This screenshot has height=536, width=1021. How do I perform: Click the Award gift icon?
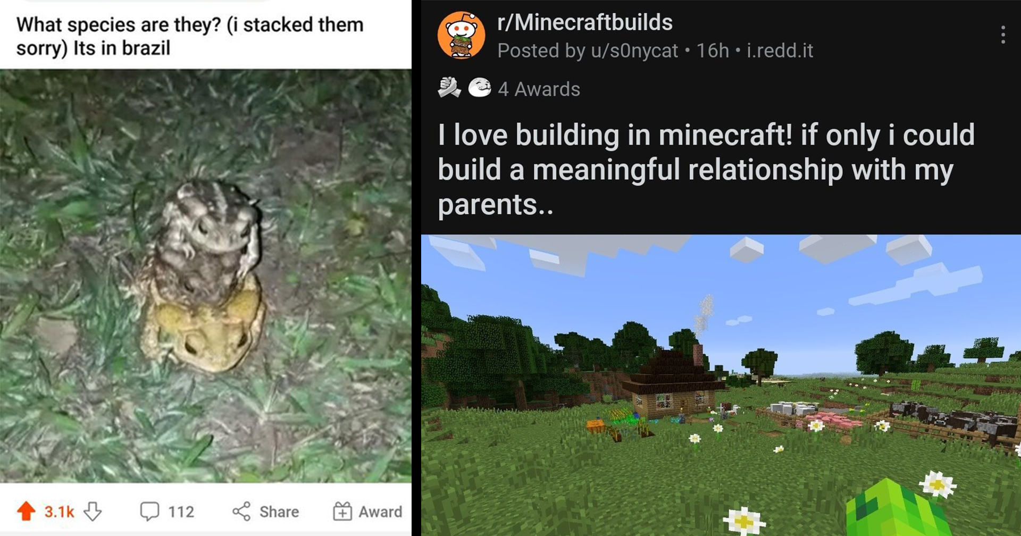342,512
